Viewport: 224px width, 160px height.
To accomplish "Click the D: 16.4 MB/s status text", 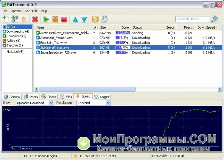I will pos(98,156).
